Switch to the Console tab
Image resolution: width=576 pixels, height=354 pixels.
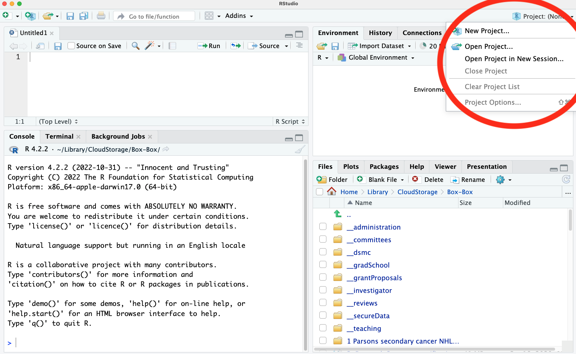(22, 136)
